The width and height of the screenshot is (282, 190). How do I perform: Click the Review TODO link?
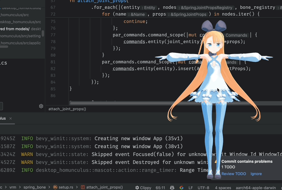tap(234, 174)
